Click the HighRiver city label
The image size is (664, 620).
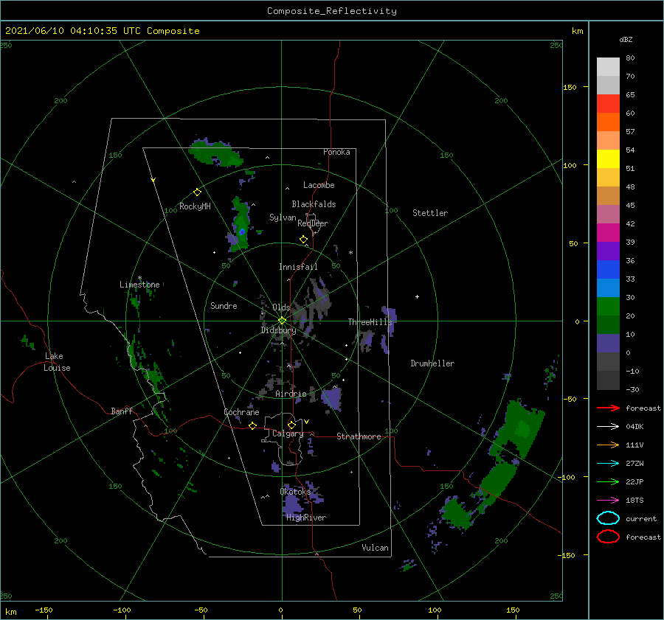point(306,518)
